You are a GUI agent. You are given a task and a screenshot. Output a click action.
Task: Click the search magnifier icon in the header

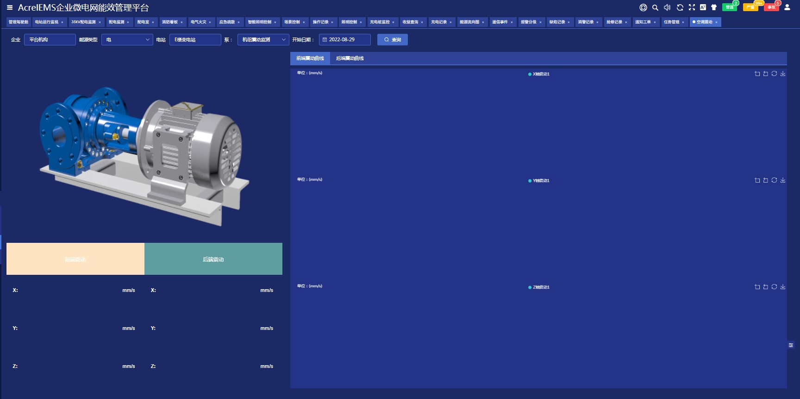pos(655,7)
